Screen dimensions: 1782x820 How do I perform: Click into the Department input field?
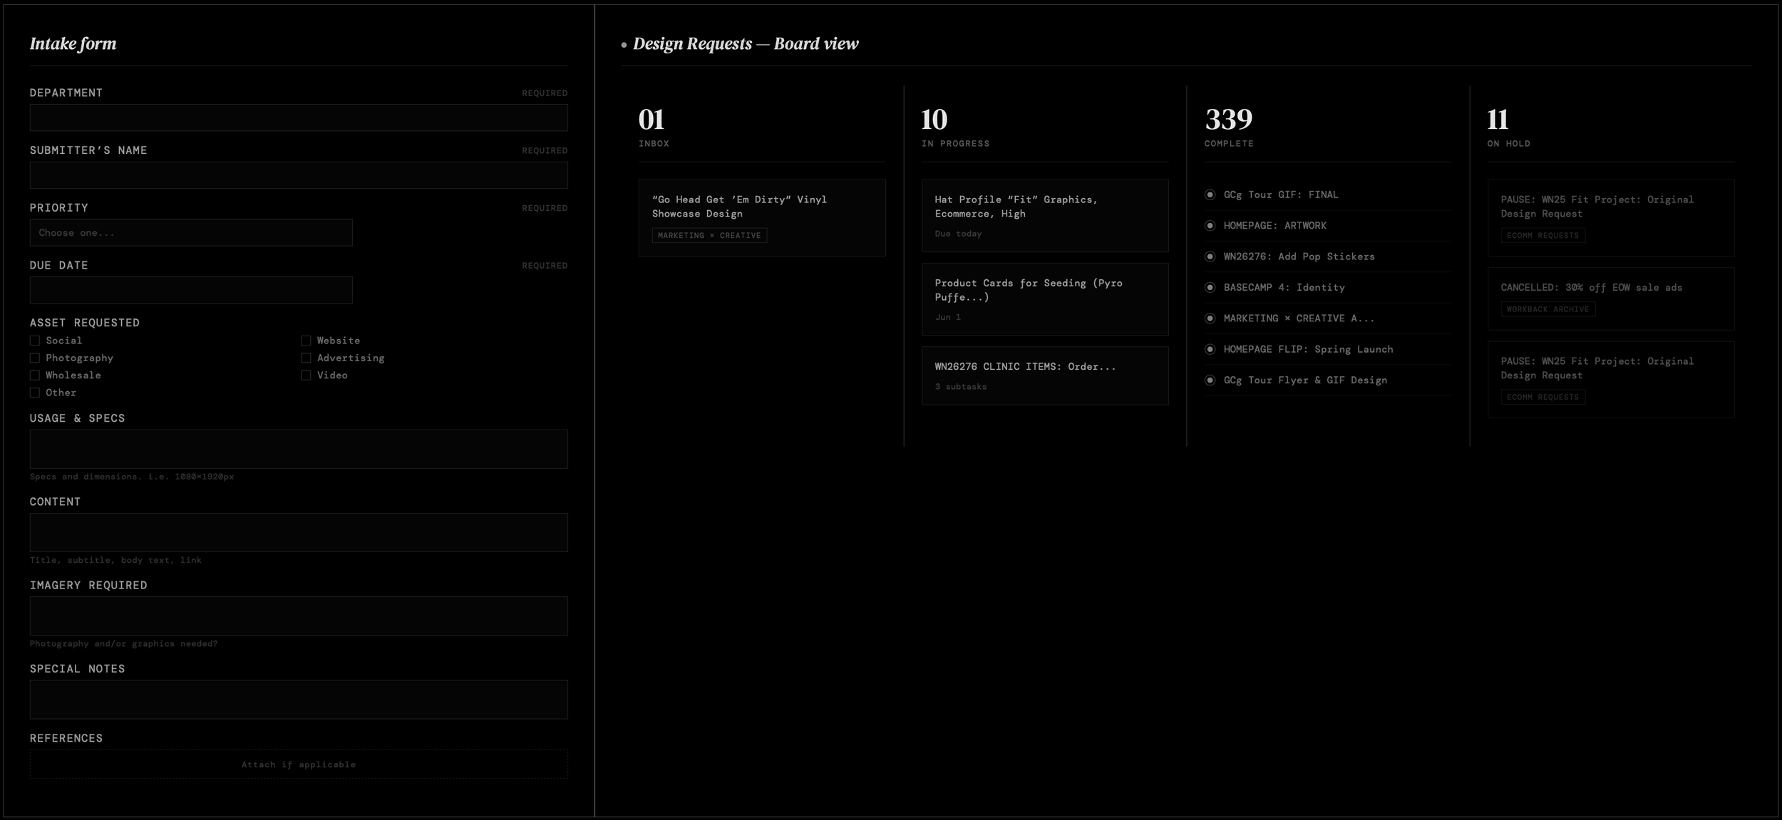[298, 118]
